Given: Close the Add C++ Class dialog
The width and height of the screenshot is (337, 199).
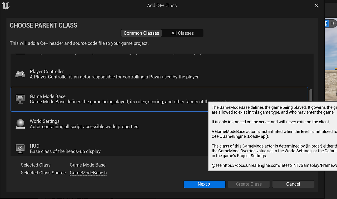Looking at the screenshot, I should pyautogui.click(x=317, y=6).
